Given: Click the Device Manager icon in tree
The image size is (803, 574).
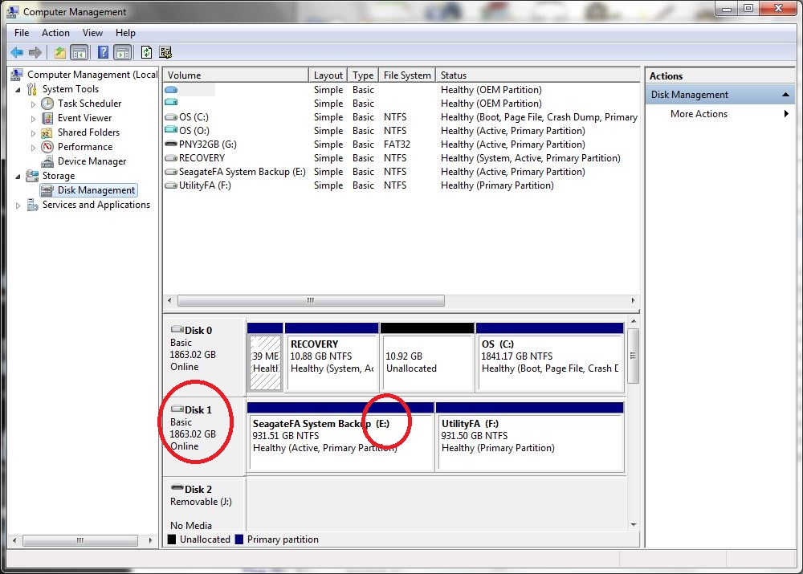Looking at the screenshot, I should click(47, 161).
